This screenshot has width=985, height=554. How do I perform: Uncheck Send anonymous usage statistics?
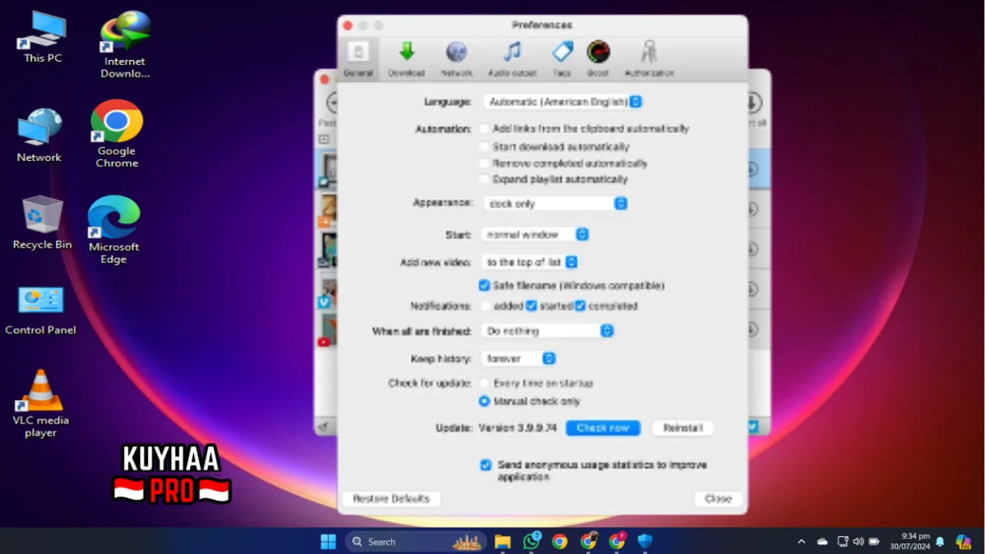pos(486,465)
